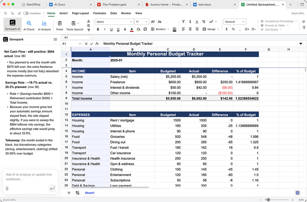Select the Sheet1 tab
This screenshot has height=202, width=307.
[90, 193]
